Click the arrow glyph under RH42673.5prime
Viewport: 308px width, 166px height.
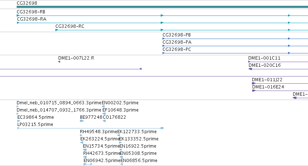click(85, 157)
